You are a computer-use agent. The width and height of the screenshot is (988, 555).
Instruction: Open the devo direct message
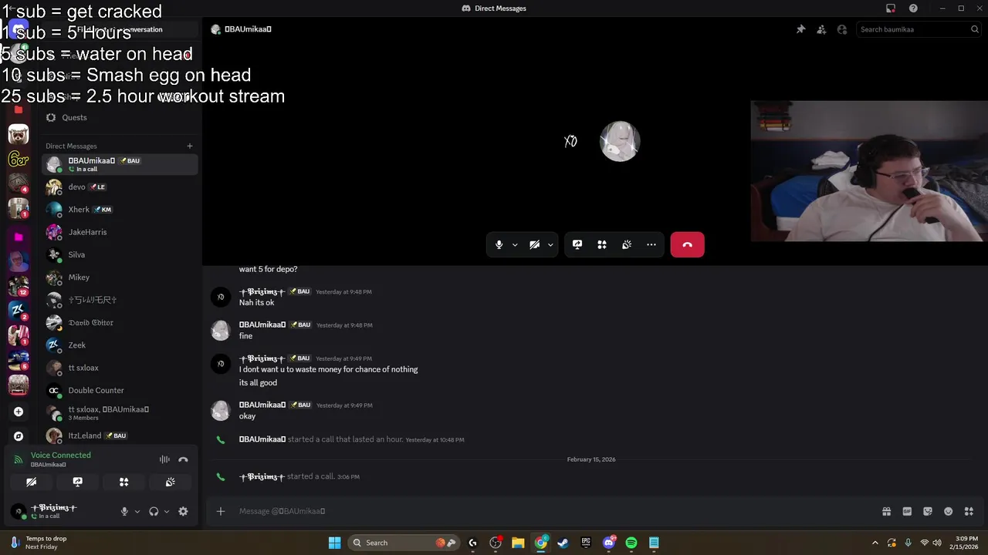120,187
